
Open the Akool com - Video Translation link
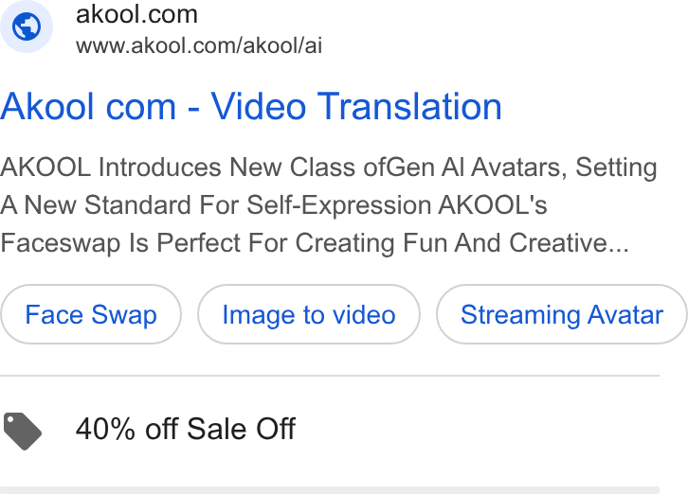250,107
